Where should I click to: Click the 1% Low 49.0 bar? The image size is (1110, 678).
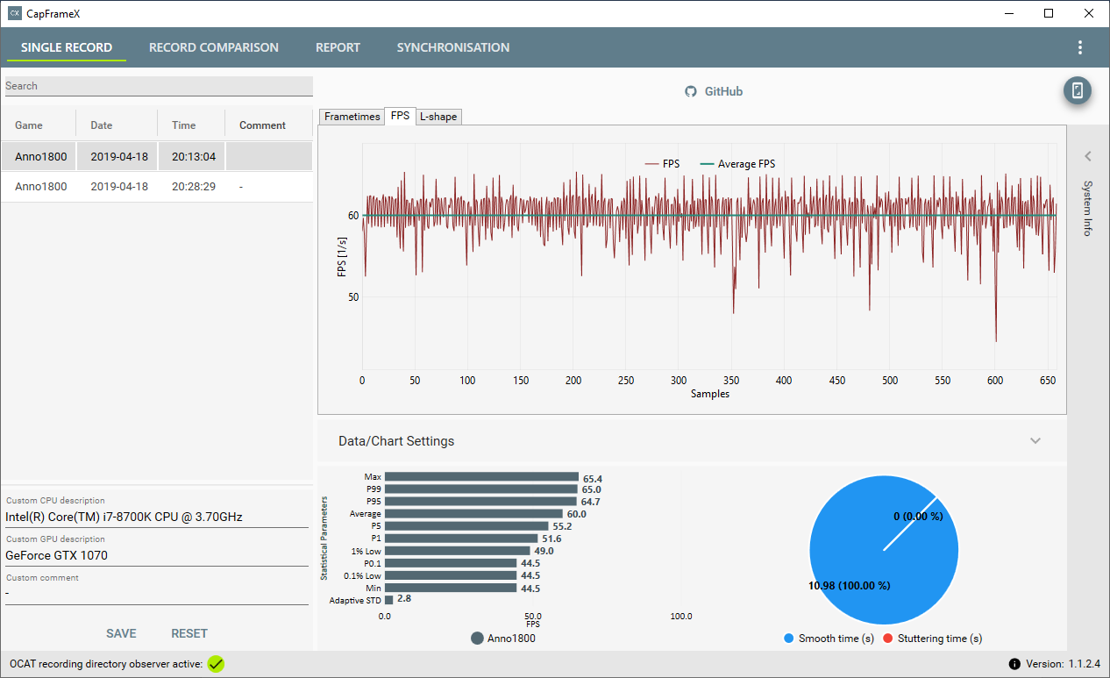click(458, 551)
